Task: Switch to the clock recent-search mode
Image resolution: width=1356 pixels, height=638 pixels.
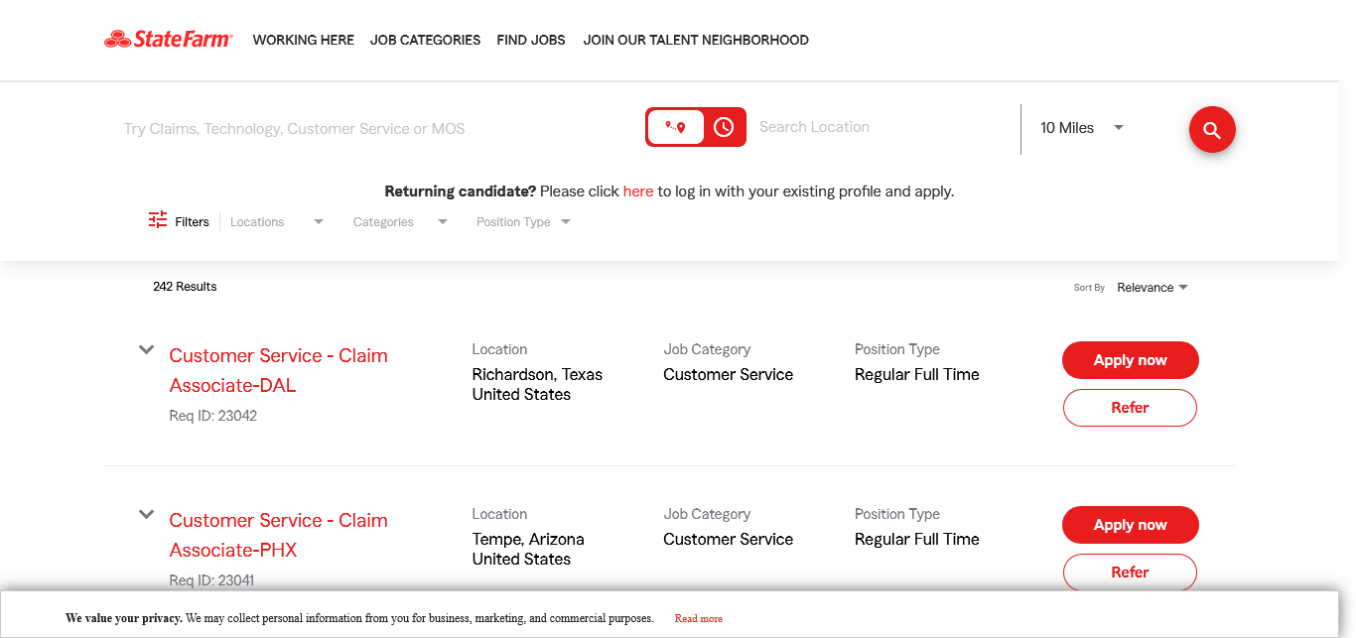Action: (724, 127)
